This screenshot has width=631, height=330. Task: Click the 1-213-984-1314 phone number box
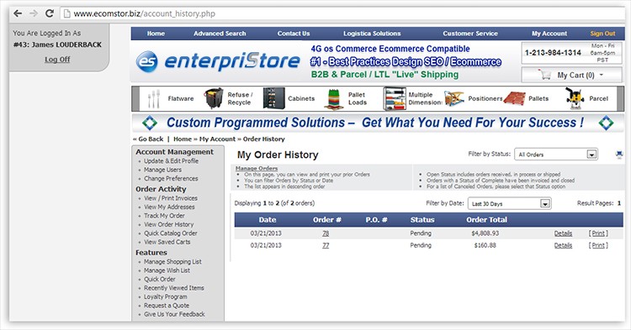[571, 53]
